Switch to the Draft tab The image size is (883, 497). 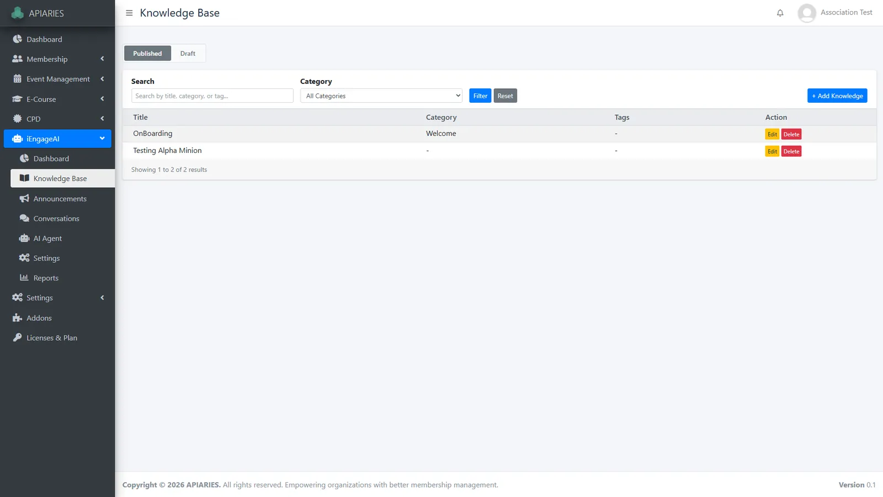coord(188,54)
